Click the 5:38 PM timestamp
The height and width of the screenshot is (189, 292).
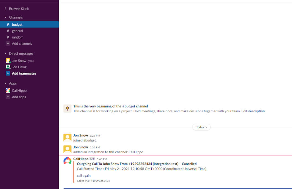click(95, 147)
